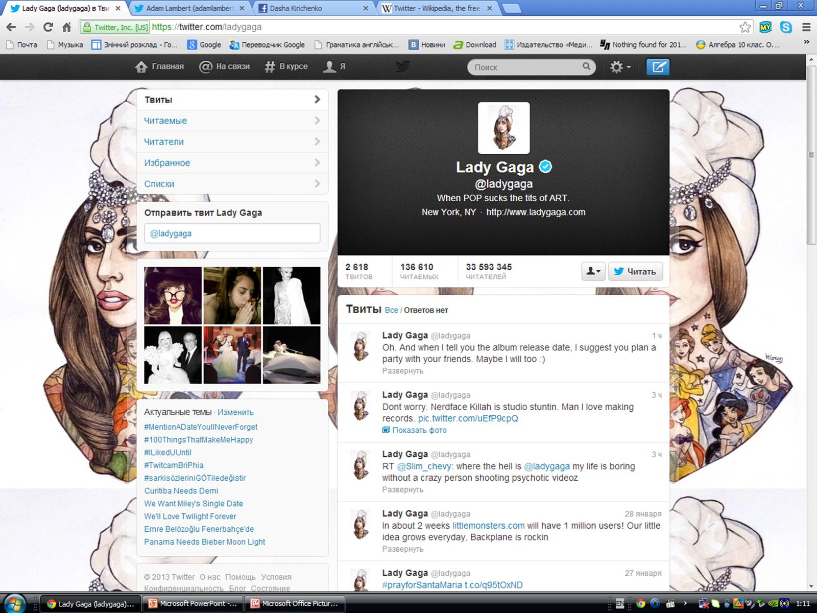Viewport: 817px width, 613px height.
Task: Expand the littlemonsters.com tweet
Action: point(402,549)
